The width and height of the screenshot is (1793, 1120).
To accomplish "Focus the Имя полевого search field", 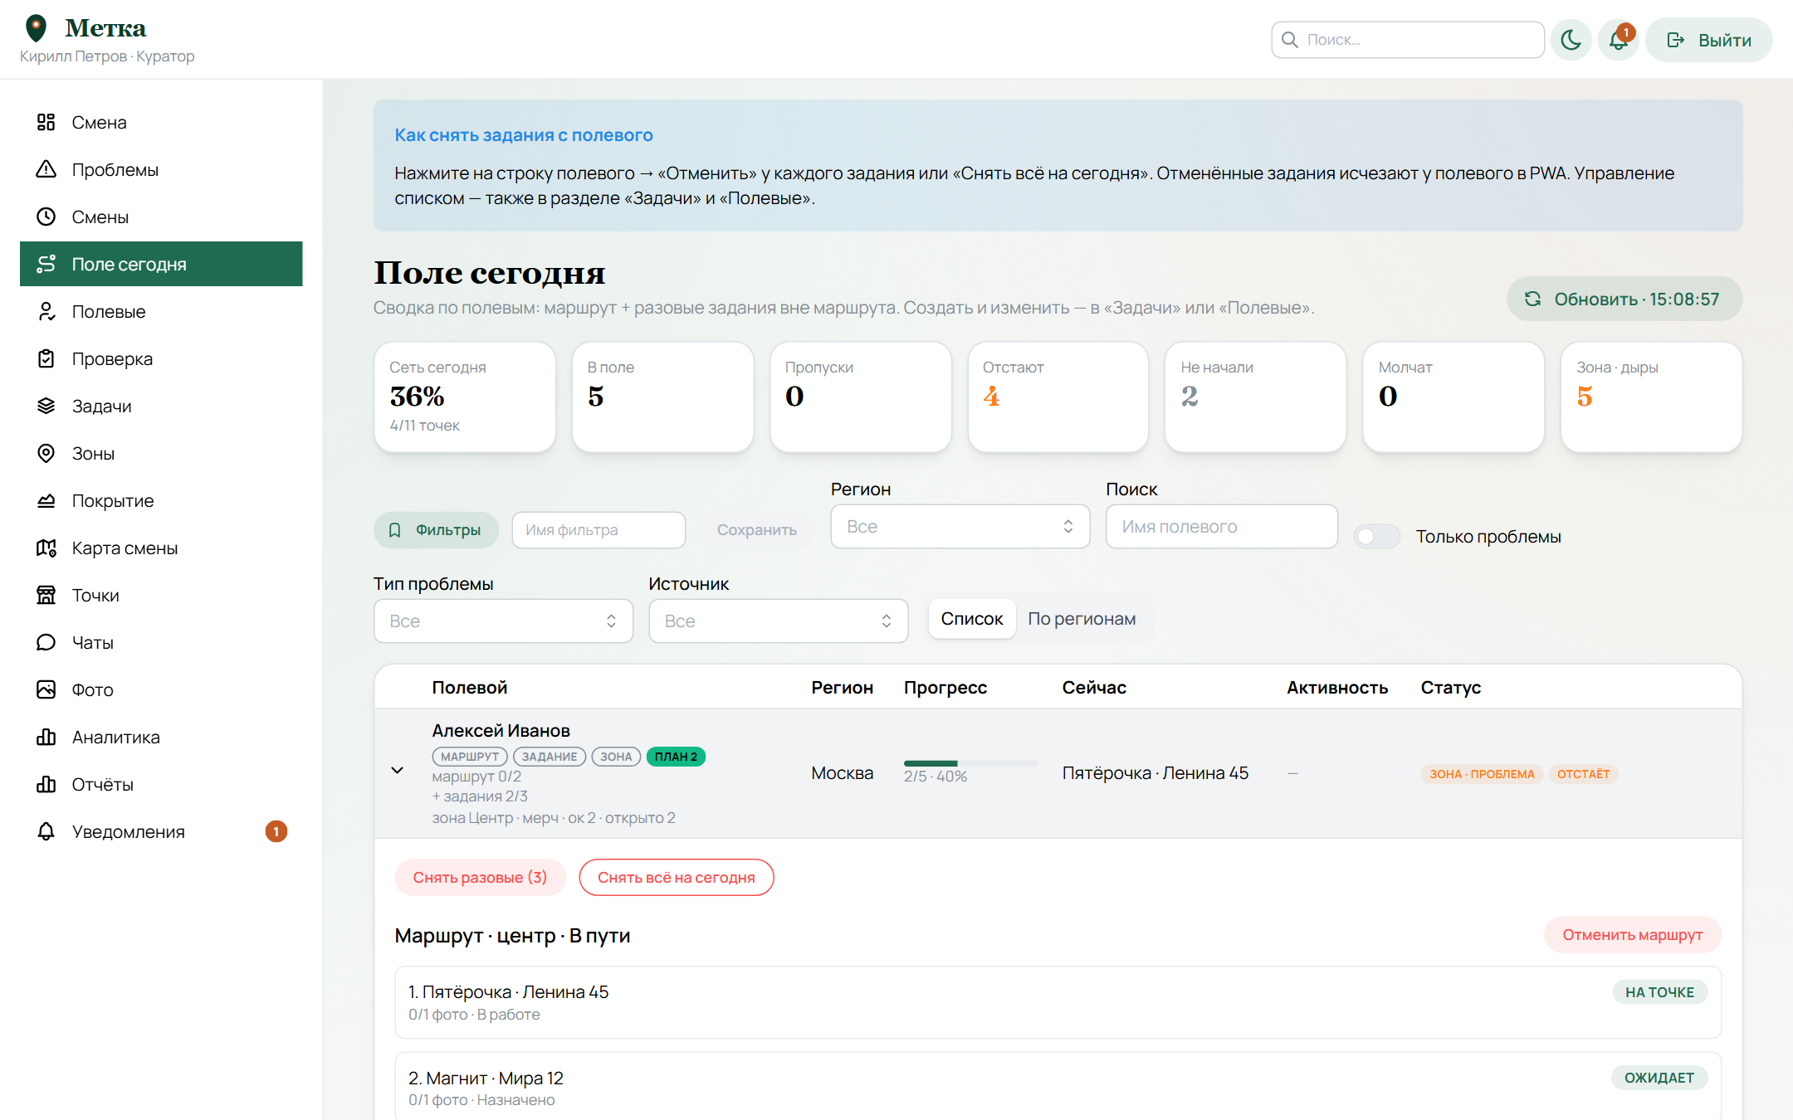I will coord(1221,527).
